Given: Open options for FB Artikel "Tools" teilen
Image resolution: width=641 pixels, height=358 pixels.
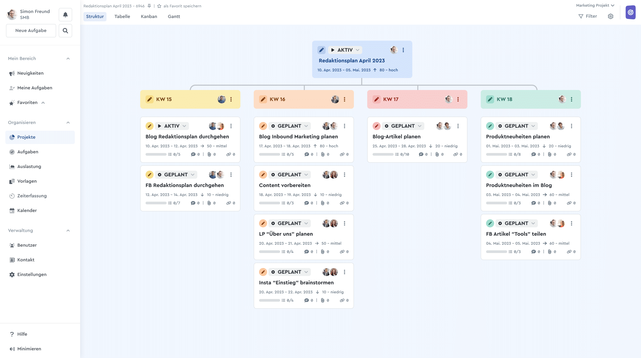Looking at the screenshot, I should pos(572,223).
